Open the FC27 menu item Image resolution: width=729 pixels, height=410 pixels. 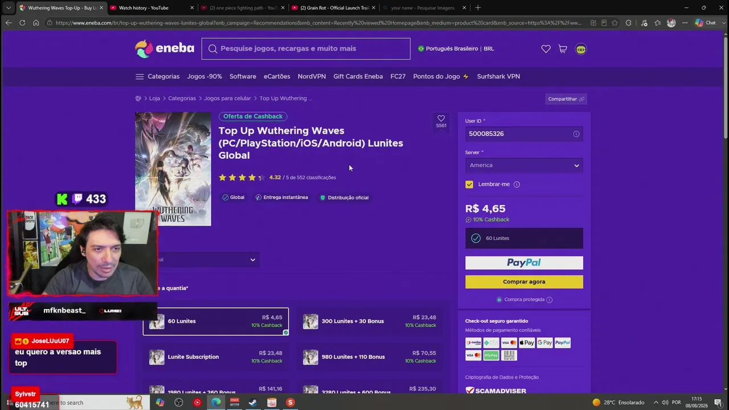[x=398, y=76]
